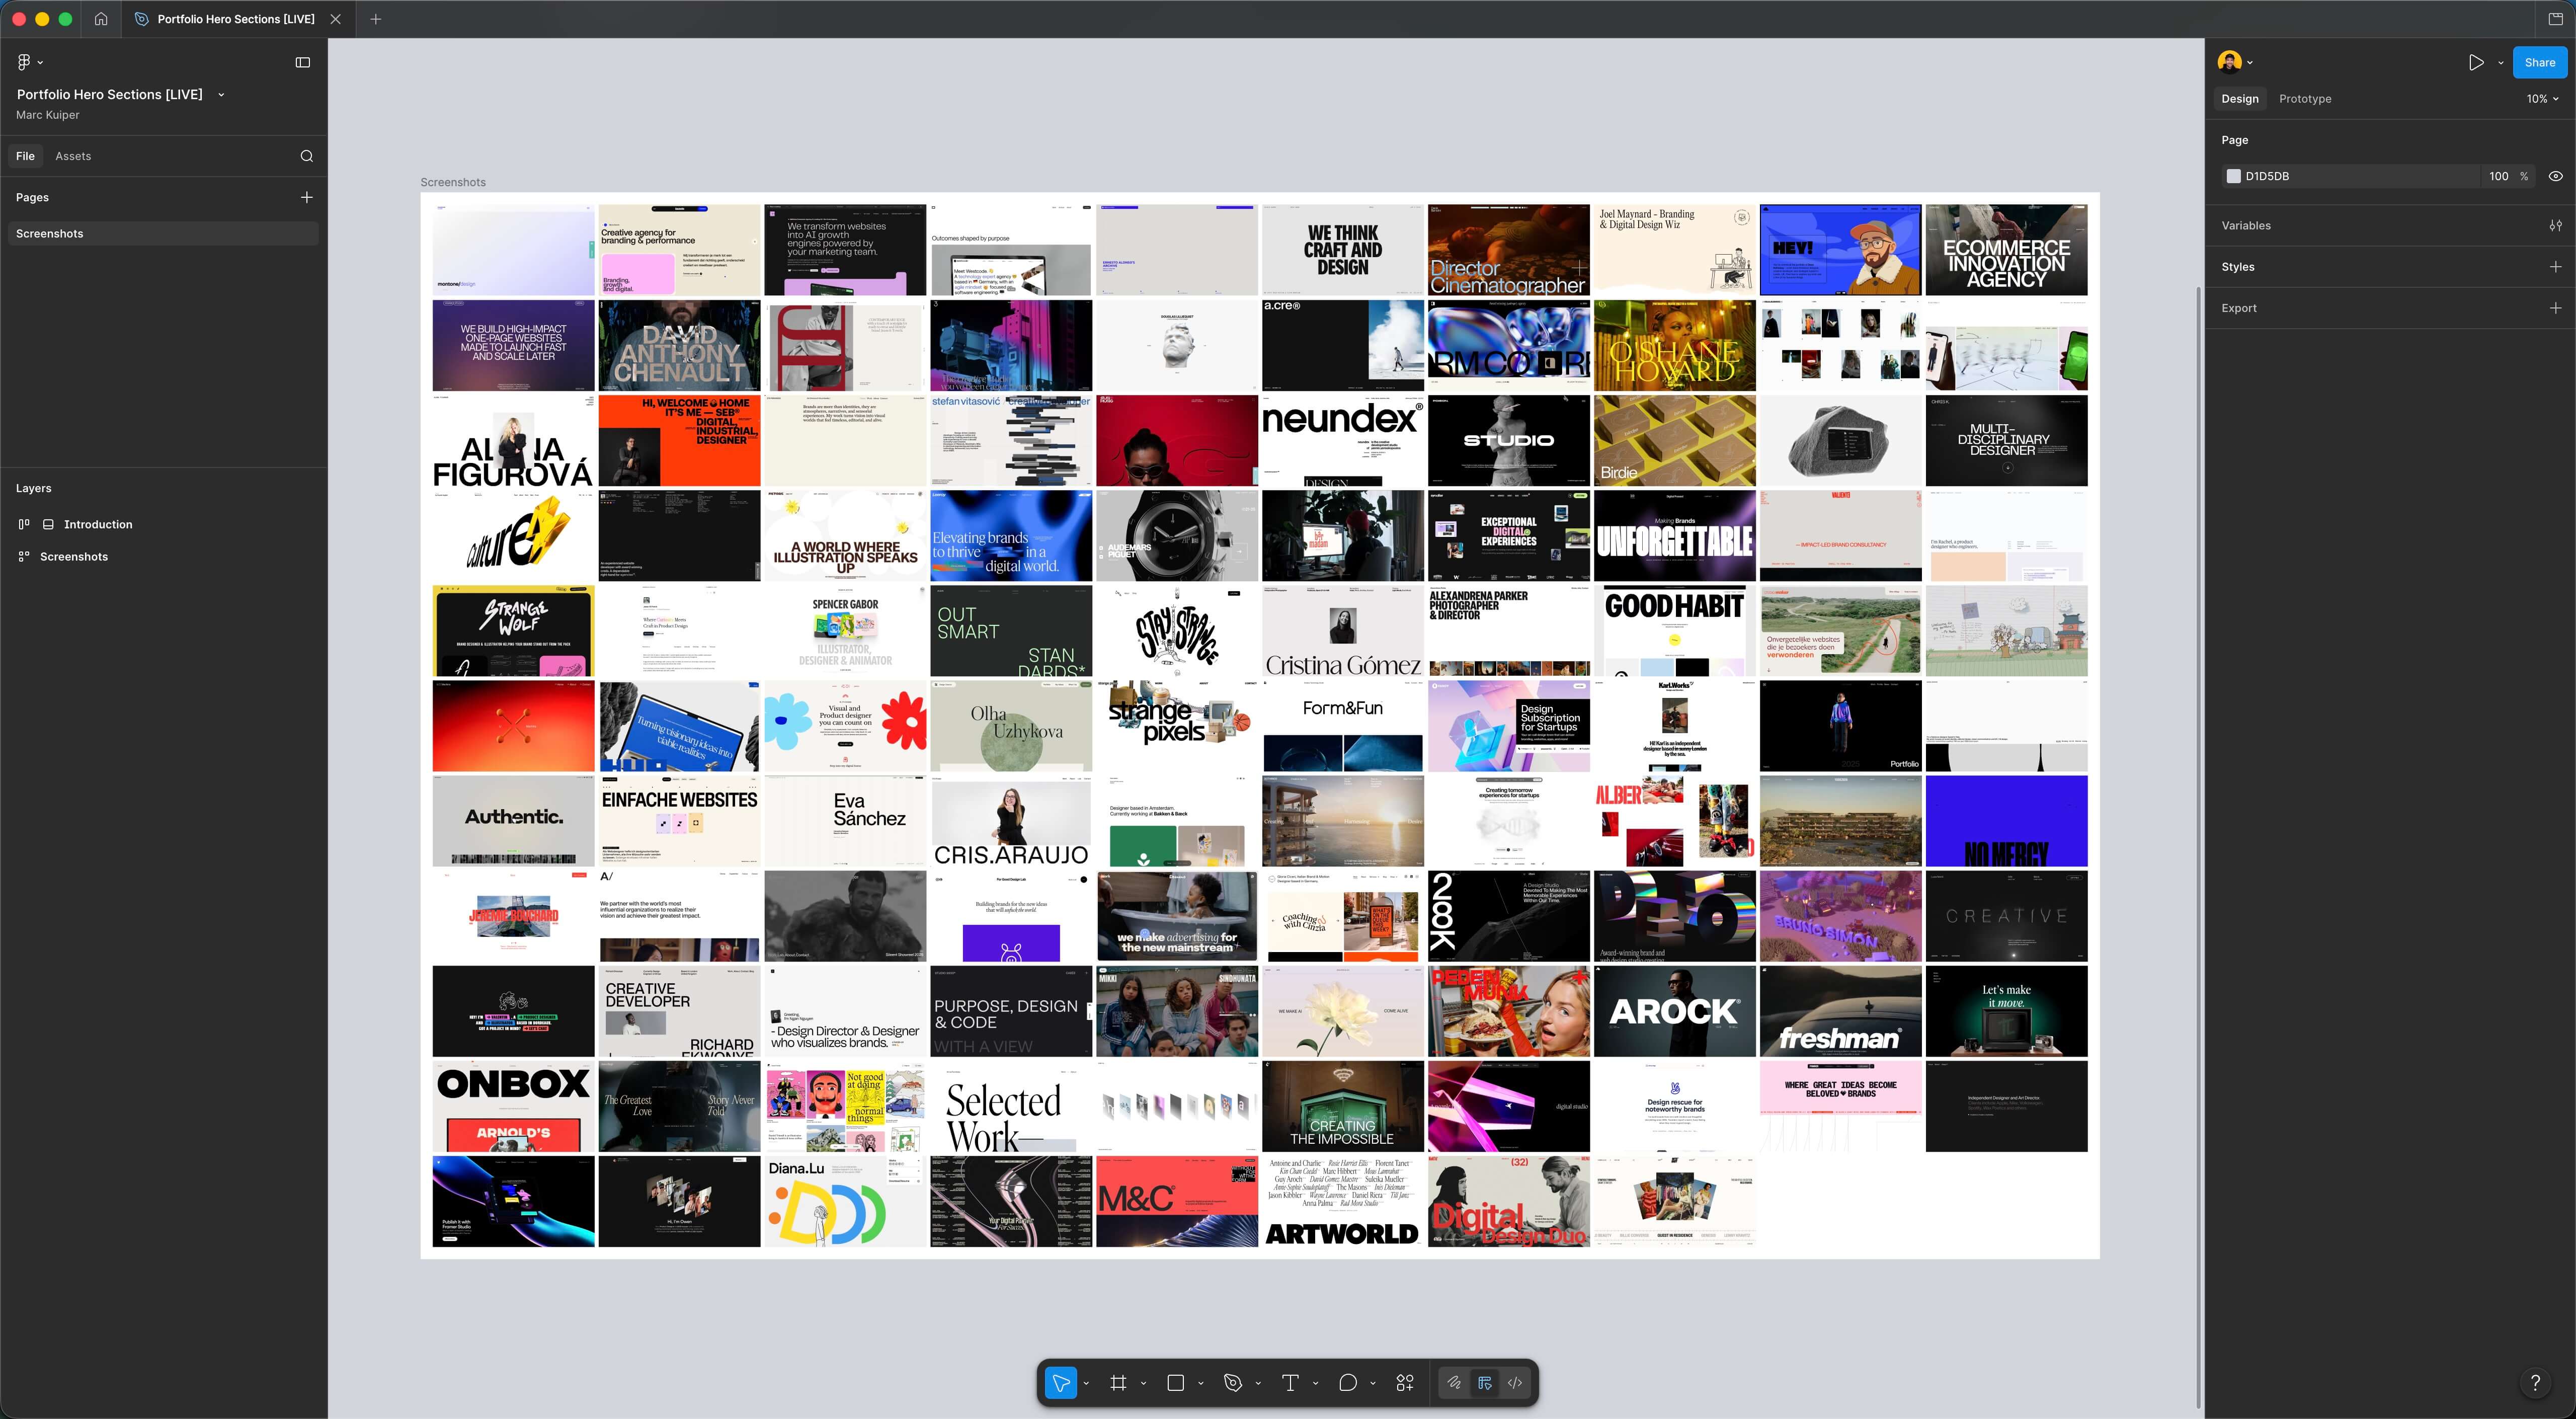Open the neundex thumbnail
Image resolution: width=2576 pixels, height=1419 pixels.
pos(1342,441)
